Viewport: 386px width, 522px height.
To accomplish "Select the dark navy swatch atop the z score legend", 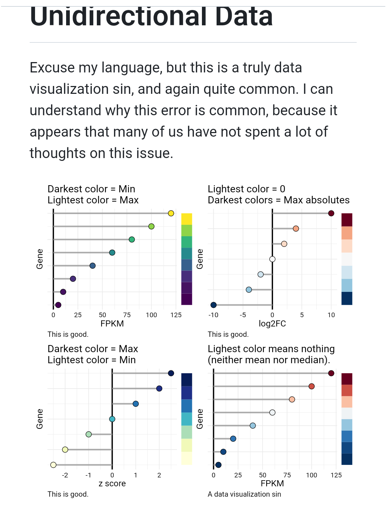I will click(187, 380).
